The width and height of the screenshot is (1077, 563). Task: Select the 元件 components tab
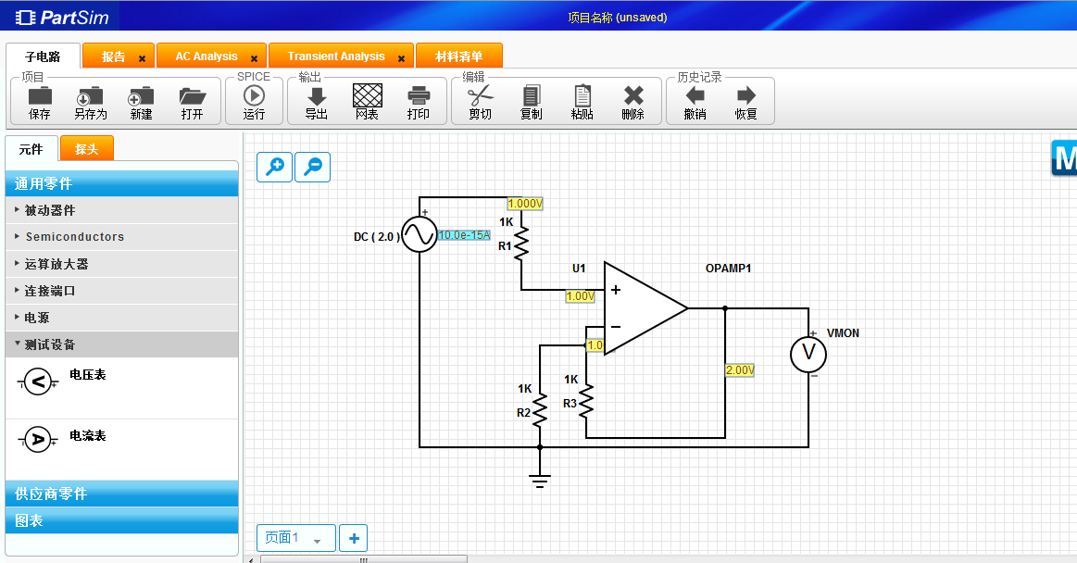pyautogui.click(x=31, y=149)
